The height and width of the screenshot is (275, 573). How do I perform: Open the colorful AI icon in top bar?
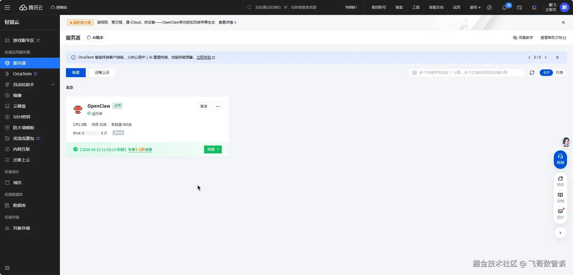534,7
